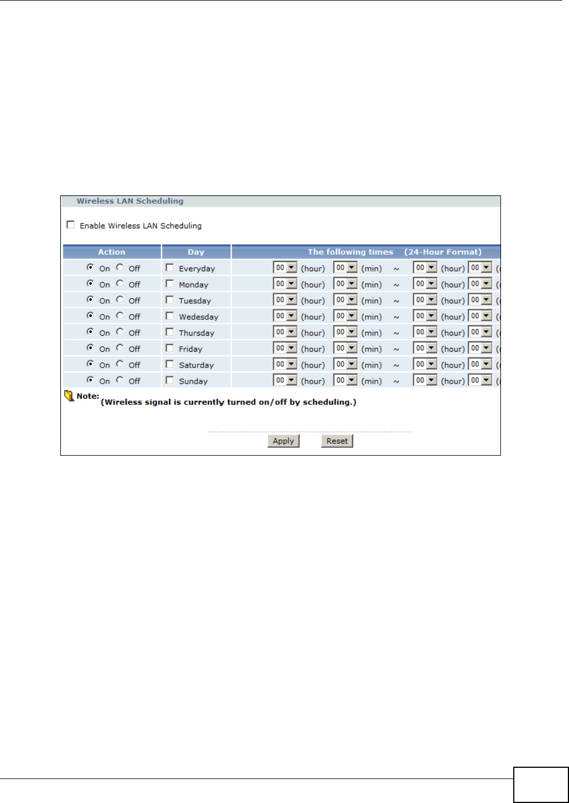The width and height of the screenshot is (569, 803).
Task: Expand Saturday start hour dropdown
Action: pos(285,365)
